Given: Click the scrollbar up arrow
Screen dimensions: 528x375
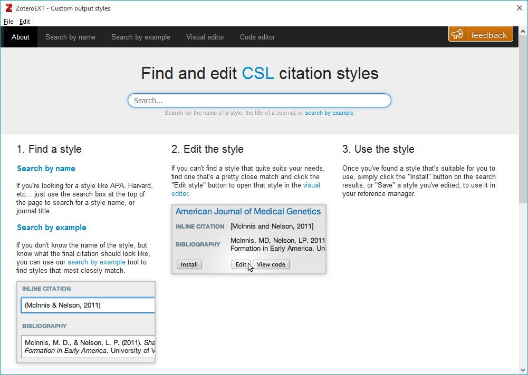Looking at the screenshot, I should 523,31.
